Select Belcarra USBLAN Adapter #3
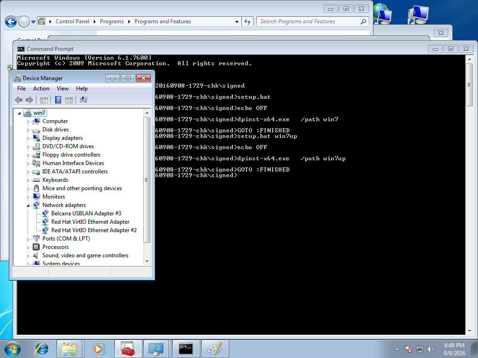478x358 pixels. pos(86,213)
